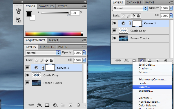Hide Frozen Tundra layer in right Layers panel

pos(115,38)
